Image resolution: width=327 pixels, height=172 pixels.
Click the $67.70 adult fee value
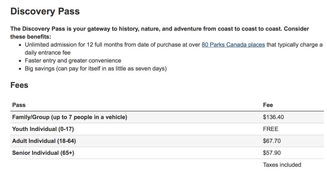272,141
